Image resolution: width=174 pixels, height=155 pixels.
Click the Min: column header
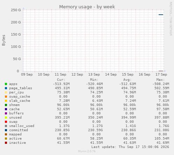pyautogui.click(x=94, y=80)
